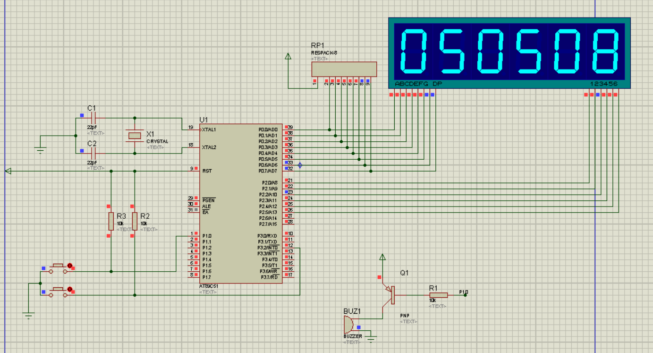Select the C2 capacitor symbol
The height and width of the screenshot is (353, 653).
tap(93, 153)
